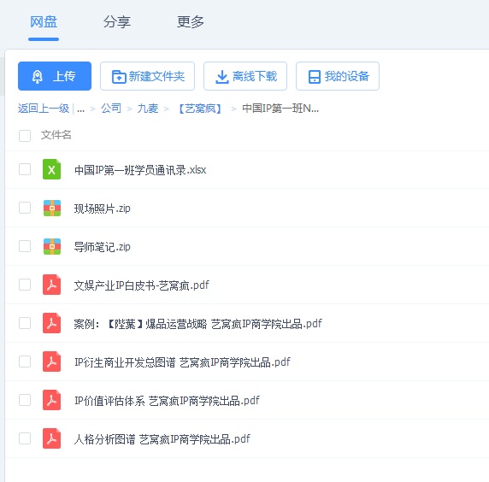489x482 pixels.
Task: Click the PDF icon of 人格分析图谱 file
Action: [51, 438]
